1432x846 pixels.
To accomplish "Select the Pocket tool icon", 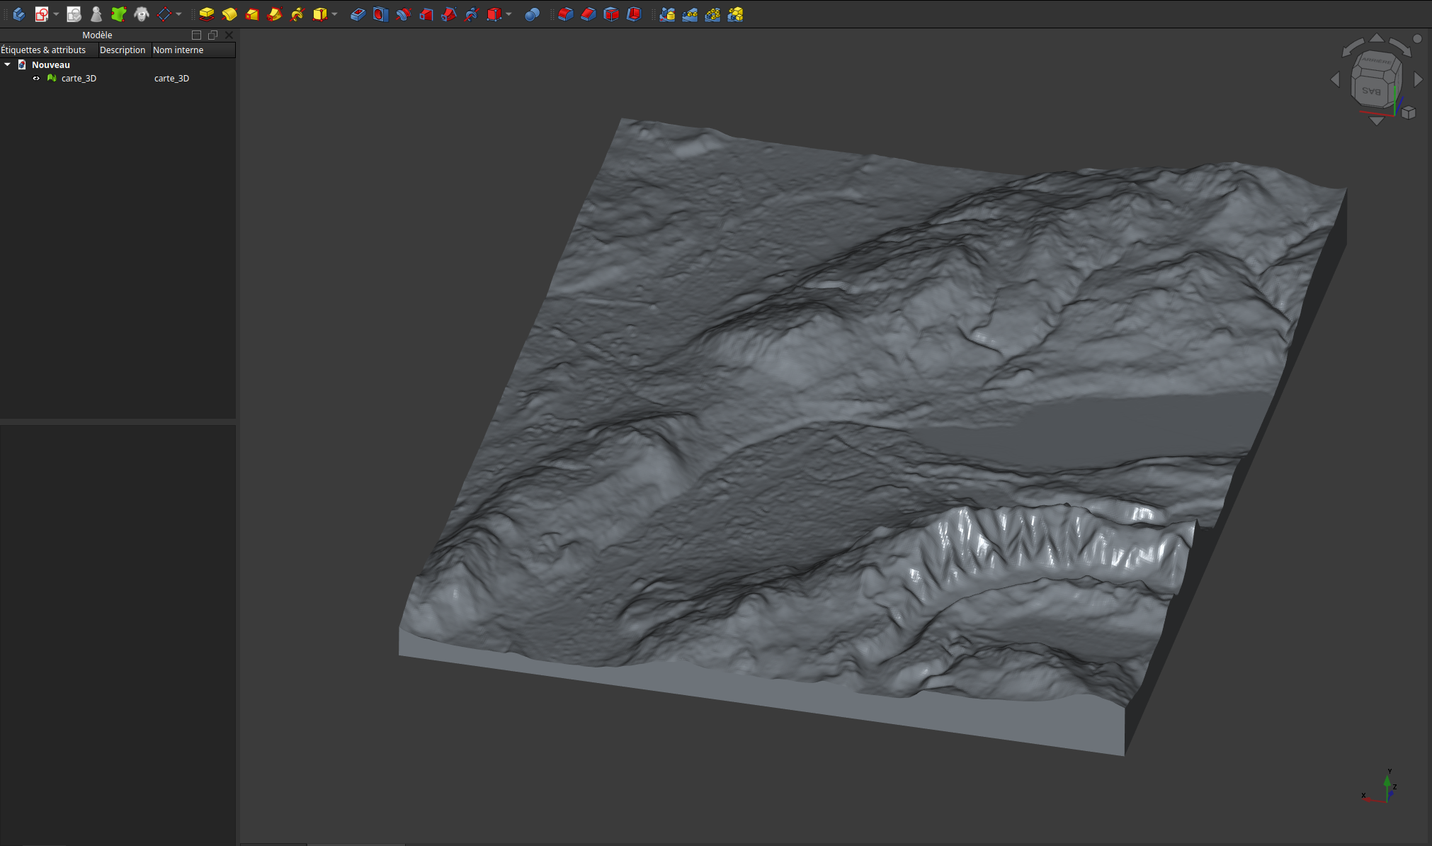I will (x=357, y=14).
